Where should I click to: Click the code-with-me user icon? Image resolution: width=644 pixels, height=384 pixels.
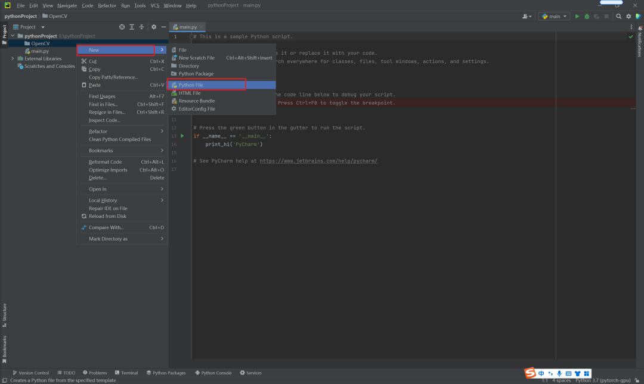pyautogui.click(x=527, y=17)
